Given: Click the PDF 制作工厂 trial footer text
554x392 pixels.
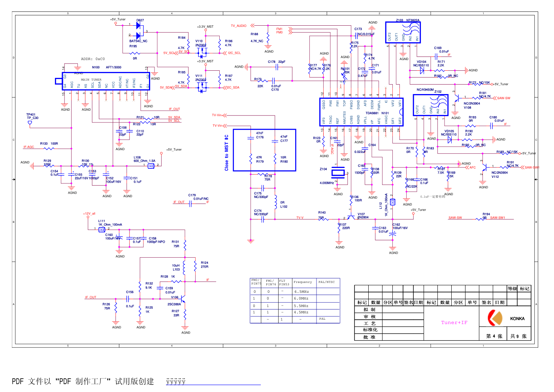Looking at the screenshot, I should pyautogui.click(x=83, y=381).
